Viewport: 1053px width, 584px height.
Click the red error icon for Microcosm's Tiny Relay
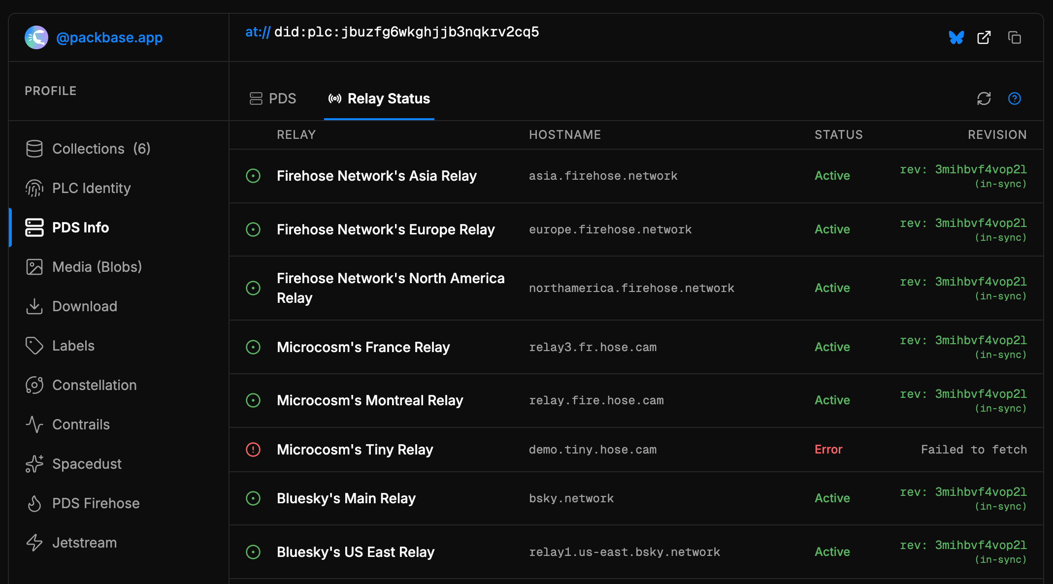(253, 450)
